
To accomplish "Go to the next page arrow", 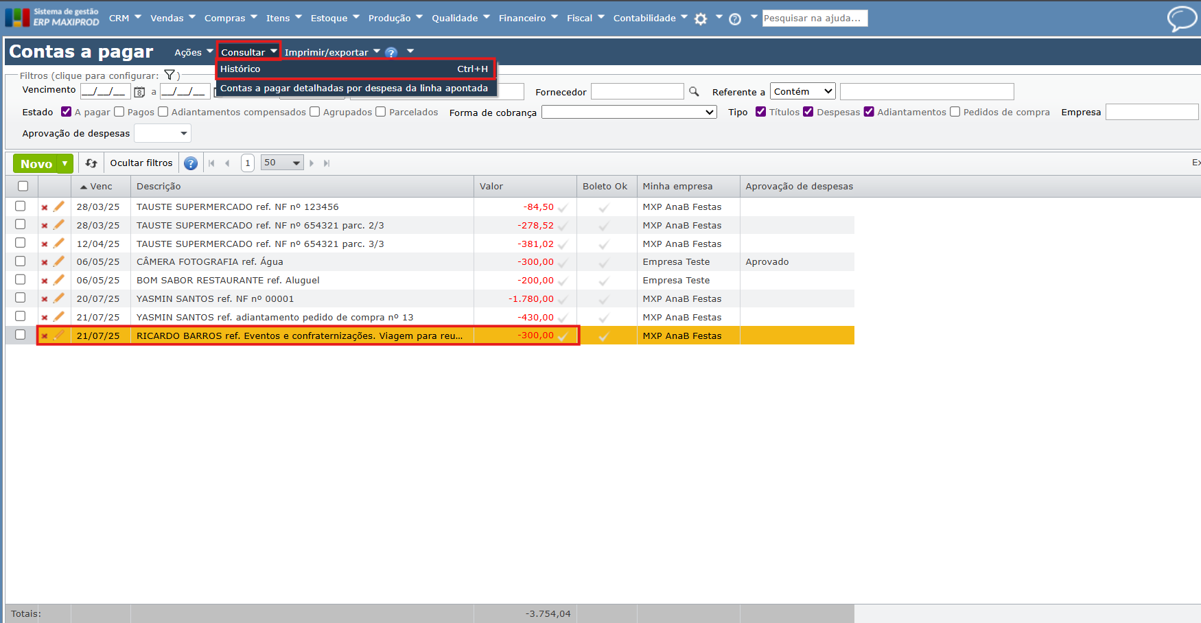I will click(x=312, y=163).
